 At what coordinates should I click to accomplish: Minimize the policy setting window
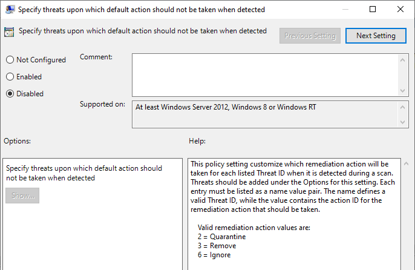345,9
